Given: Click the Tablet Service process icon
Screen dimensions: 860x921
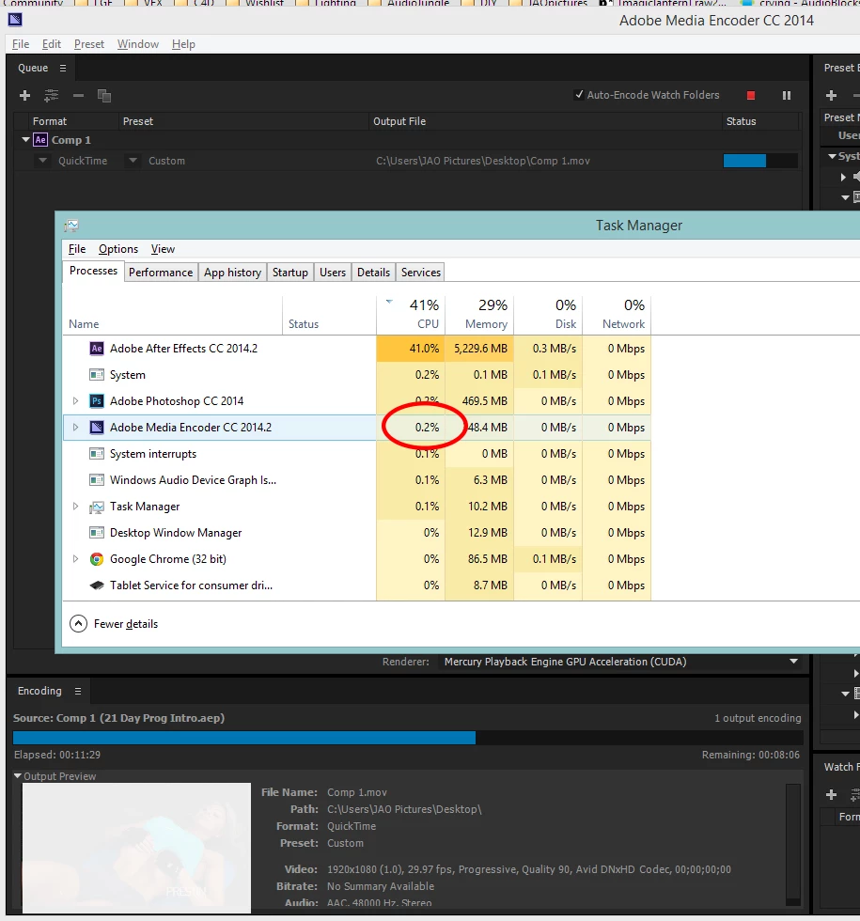Looking at the screenshot, I should [96, 585].
